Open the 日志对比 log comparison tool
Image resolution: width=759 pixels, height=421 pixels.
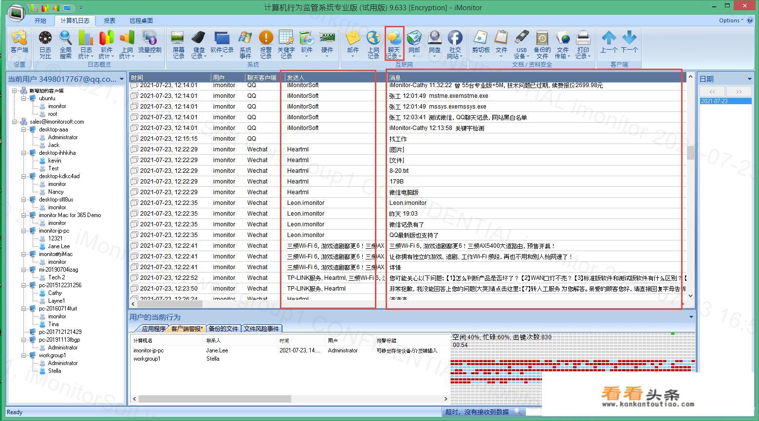click(x=45, y=44)
